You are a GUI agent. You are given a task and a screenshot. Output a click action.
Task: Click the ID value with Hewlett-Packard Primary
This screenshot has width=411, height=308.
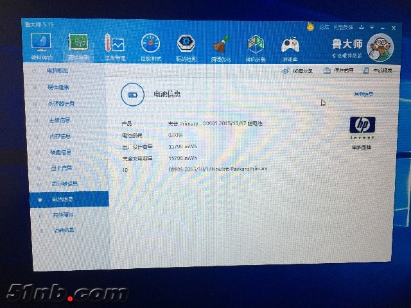click(x=218, y=169)
